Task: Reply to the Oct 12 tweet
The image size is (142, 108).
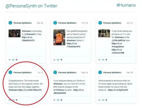Action: (x=99, y=60)
